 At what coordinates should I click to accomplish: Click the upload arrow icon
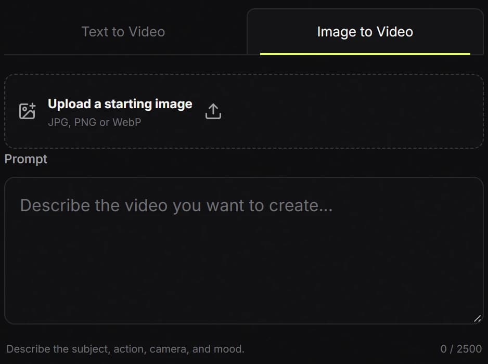[x=213, y=111]
